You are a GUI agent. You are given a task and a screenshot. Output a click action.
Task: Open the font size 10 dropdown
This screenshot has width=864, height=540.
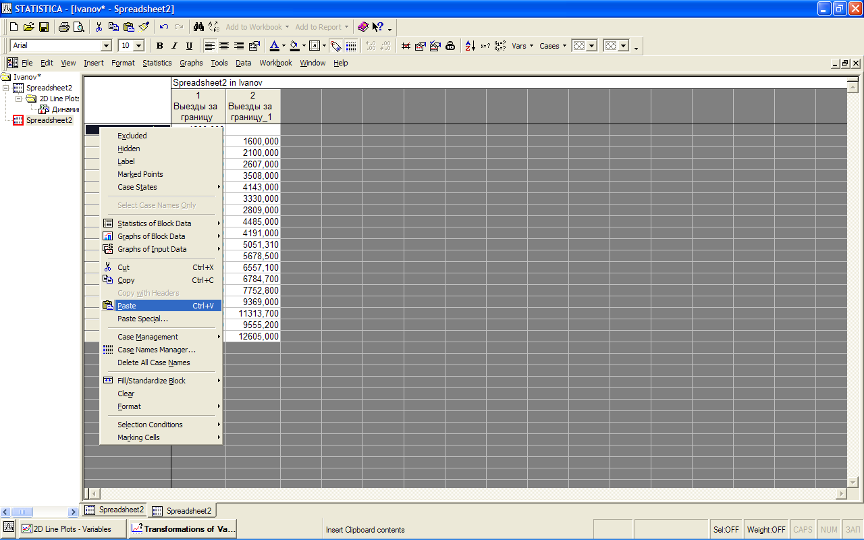click(139, 46)
